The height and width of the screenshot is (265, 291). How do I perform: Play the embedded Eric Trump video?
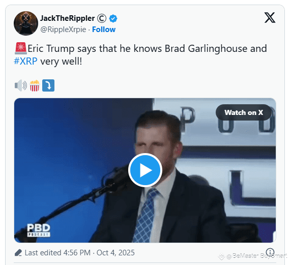[x=145, y=170]
